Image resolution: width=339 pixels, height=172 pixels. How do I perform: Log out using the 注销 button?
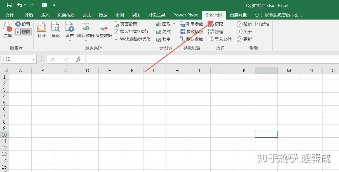(7, 32)
